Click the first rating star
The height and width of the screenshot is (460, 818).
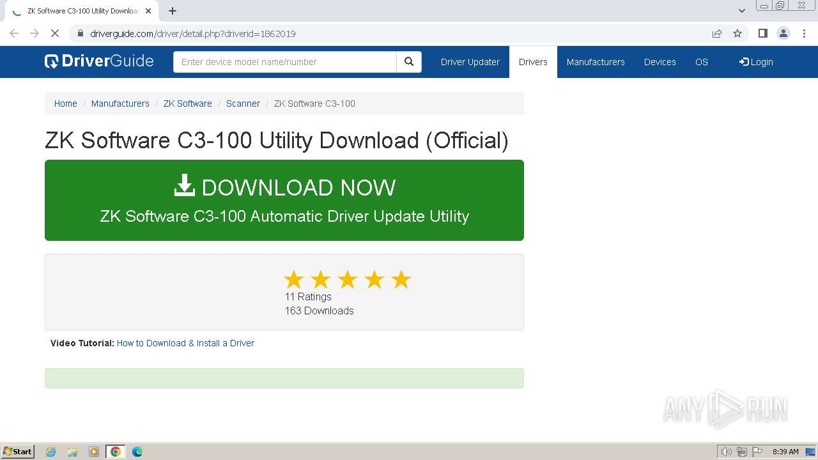tap(294, 280)
